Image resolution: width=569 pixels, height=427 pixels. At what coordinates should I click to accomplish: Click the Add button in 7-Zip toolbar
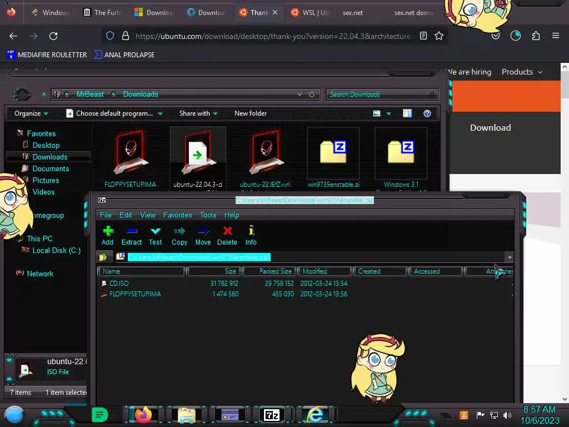click(x=107, y=235)
